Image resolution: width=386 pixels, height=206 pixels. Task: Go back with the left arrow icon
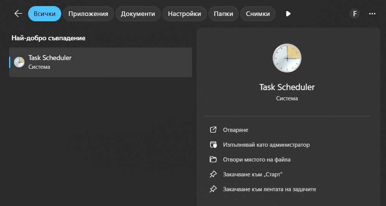(x=18, y=14)
